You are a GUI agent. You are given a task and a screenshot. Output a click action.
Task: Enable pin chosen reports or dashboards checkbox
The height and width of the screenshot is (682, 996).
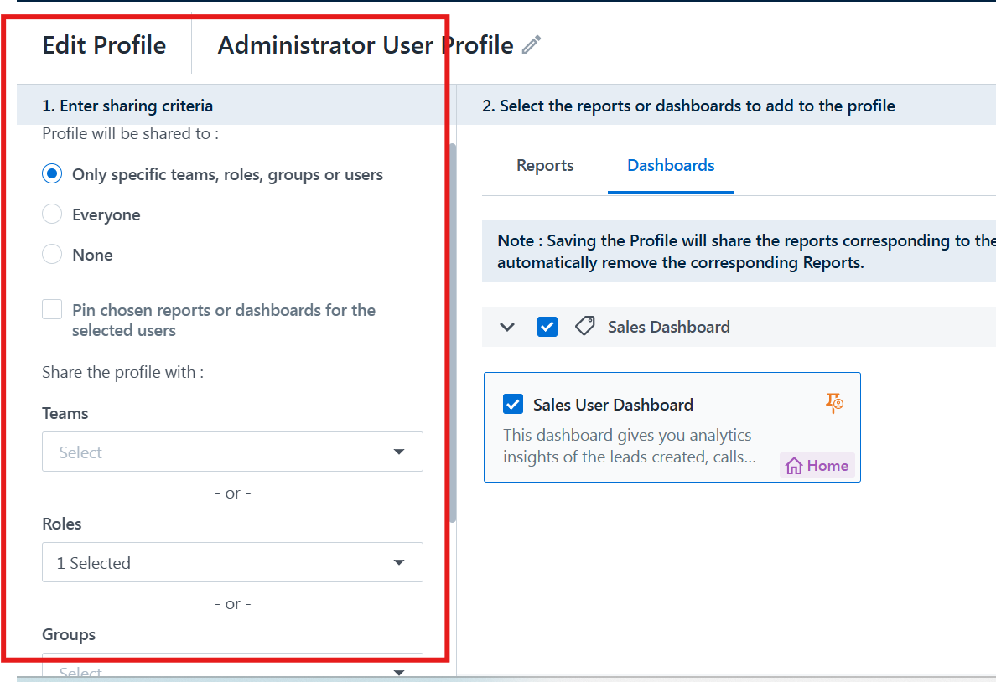point(52,310)
